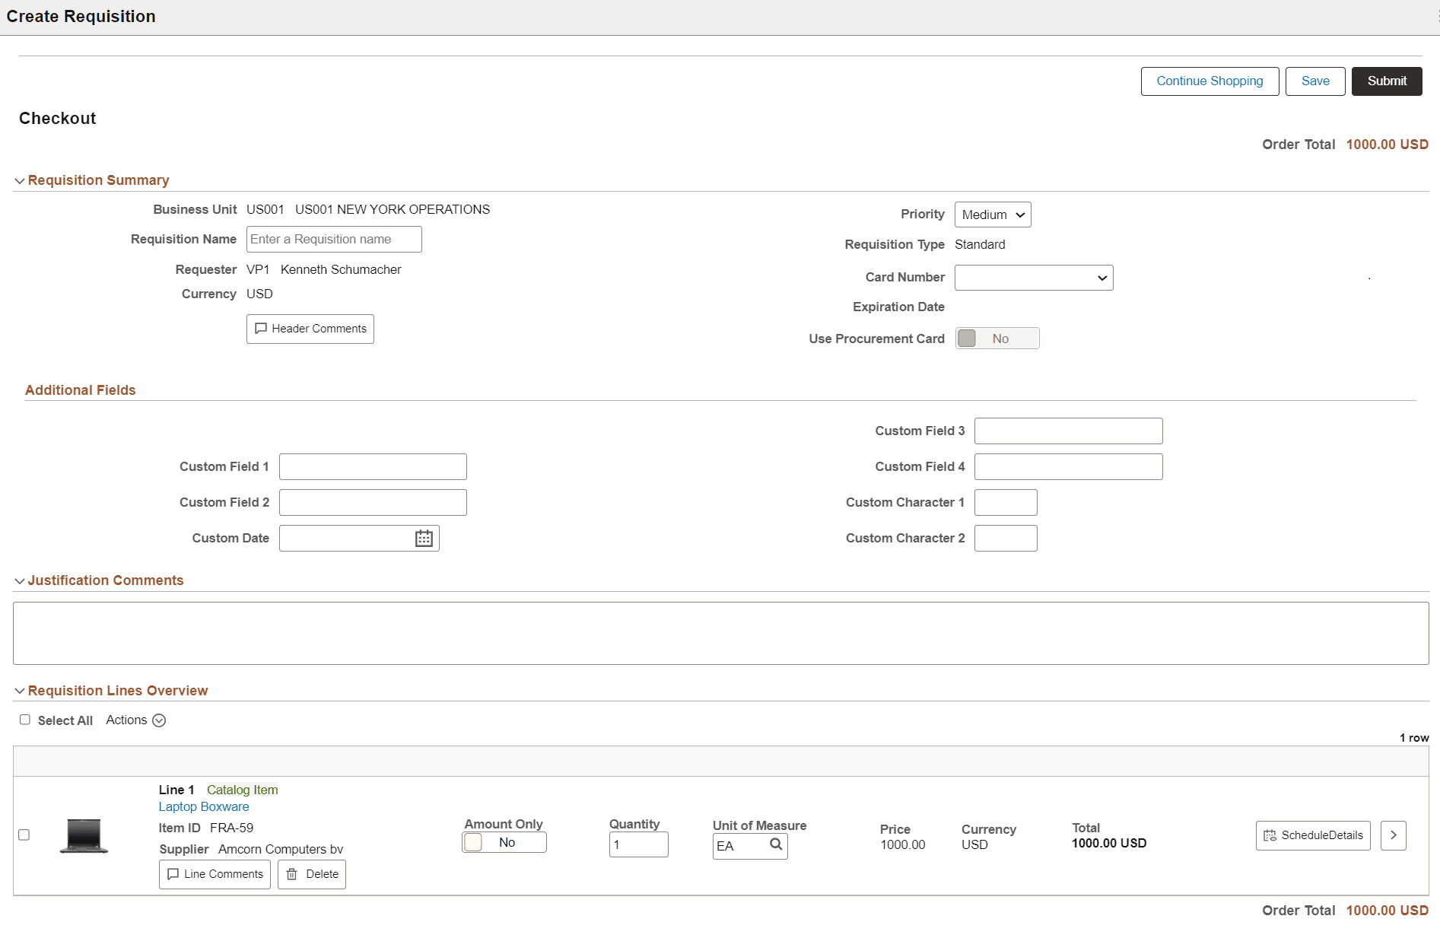Click the laptop product thumbnail
This screenshot has height=938, width=1440.
coord(84,835)
